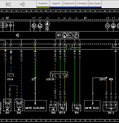This screenshot has width=119, height=123.
Task: Switch to the Diagram tab
Action: [43, 4]
